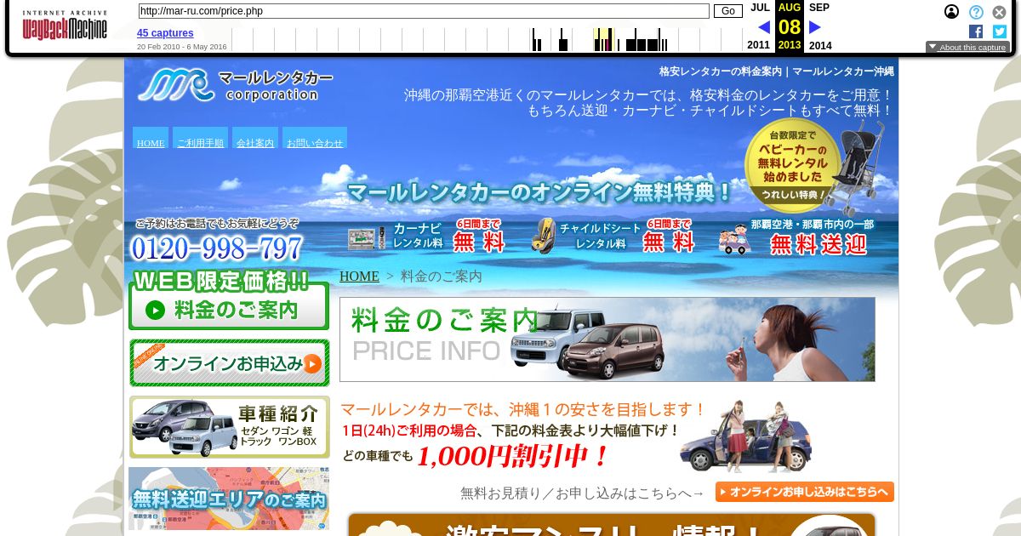
Task: Click the 激安マンスリー情報 banner
Action: pyautogui.click(x=611, y=524)
